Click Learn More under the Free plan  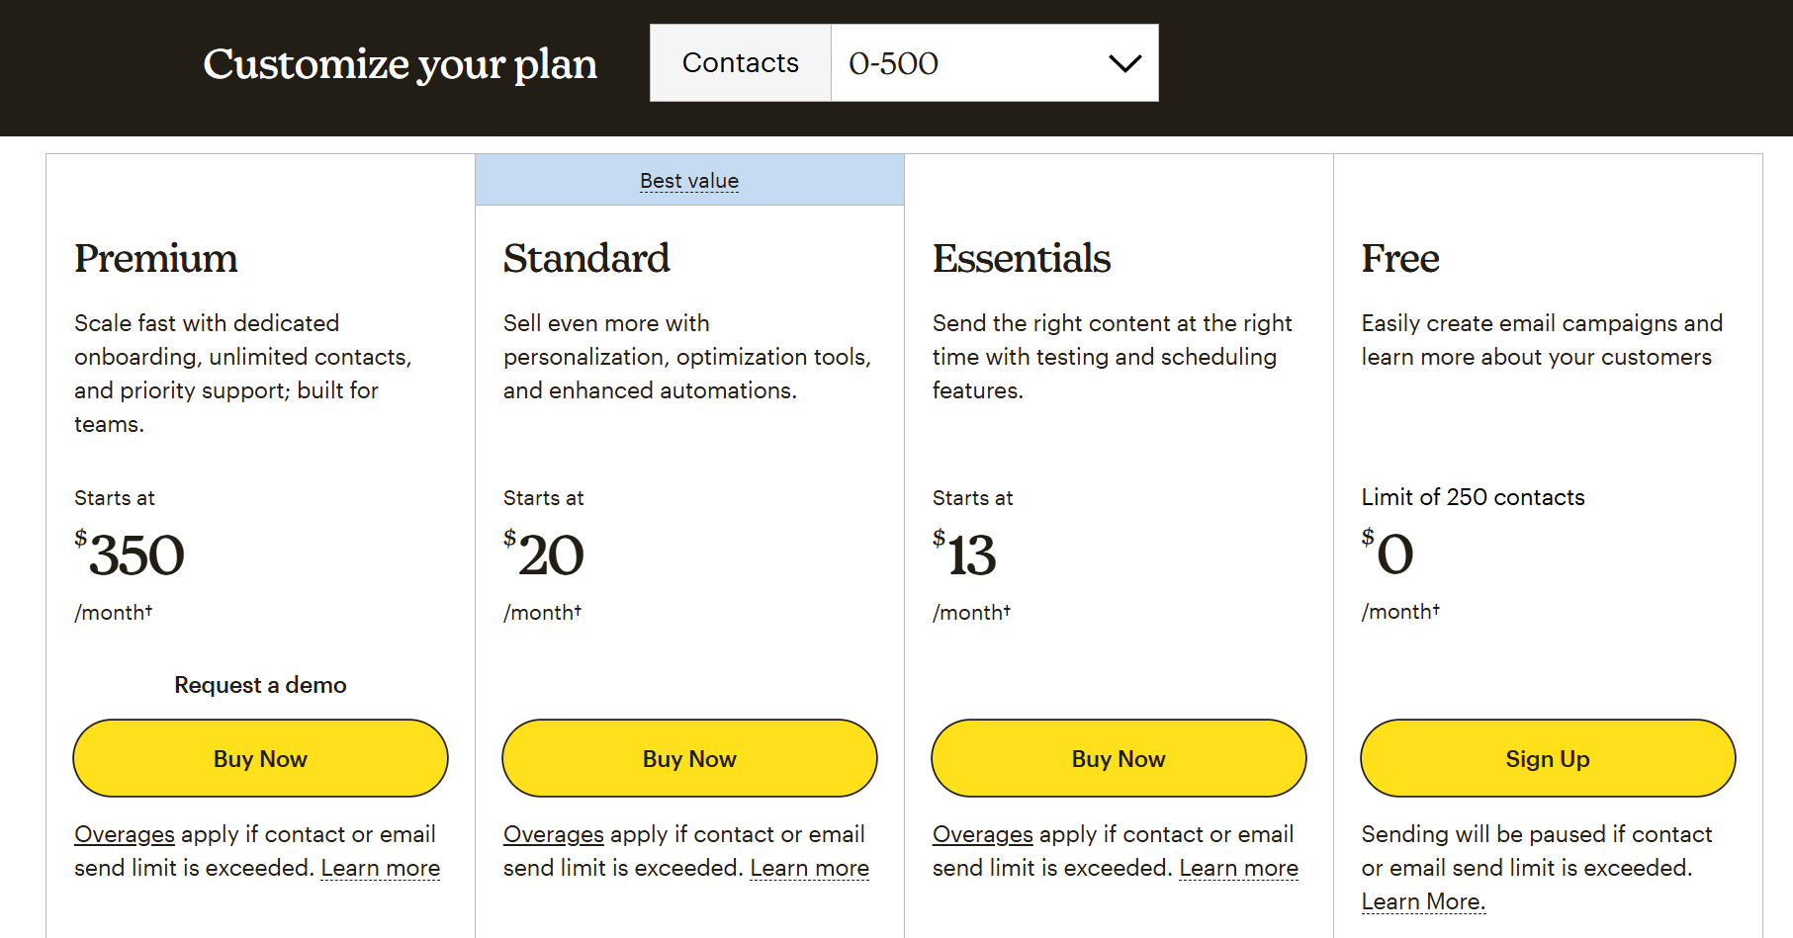[x=1422, y=900]
